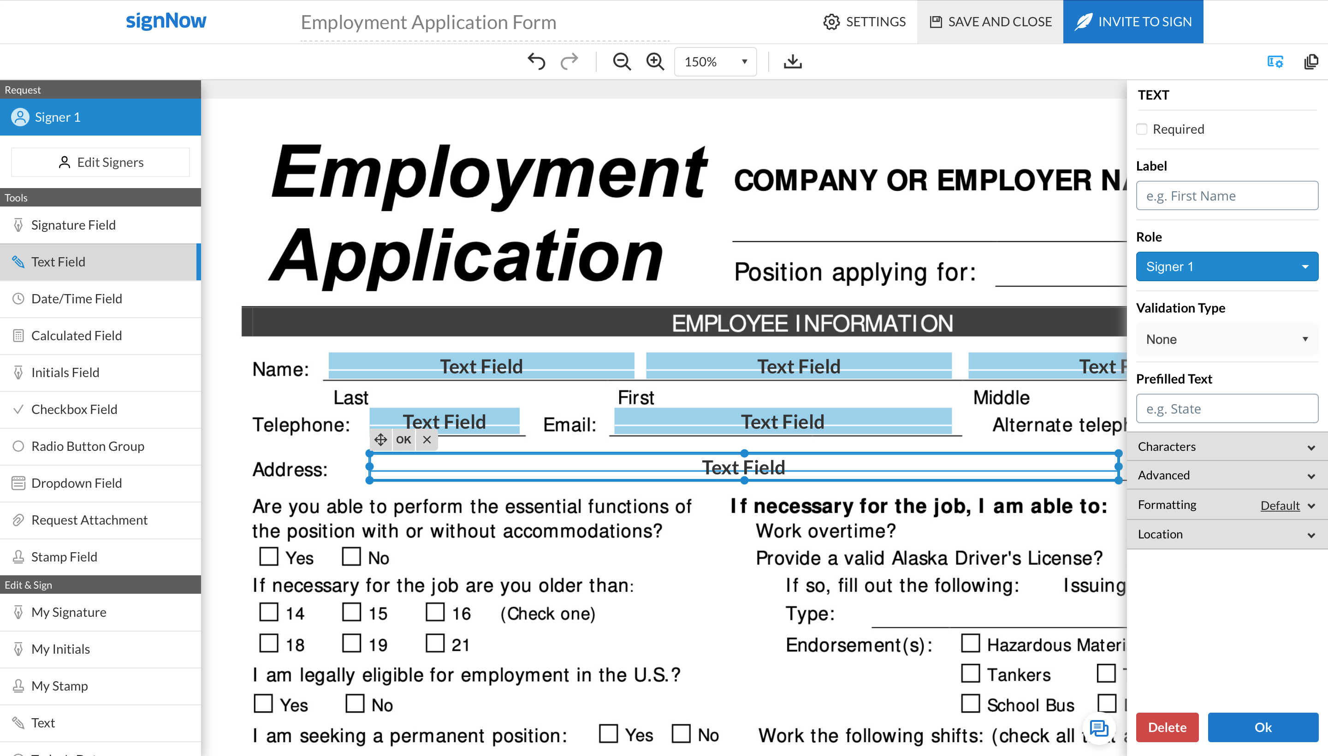Enable the Required checkbox

1142,129
